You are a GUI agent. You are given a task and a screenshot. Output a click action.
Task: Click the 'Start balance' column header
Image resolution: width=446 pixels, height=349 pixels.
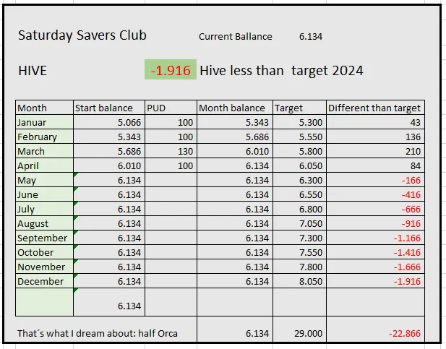click(109, 108)
